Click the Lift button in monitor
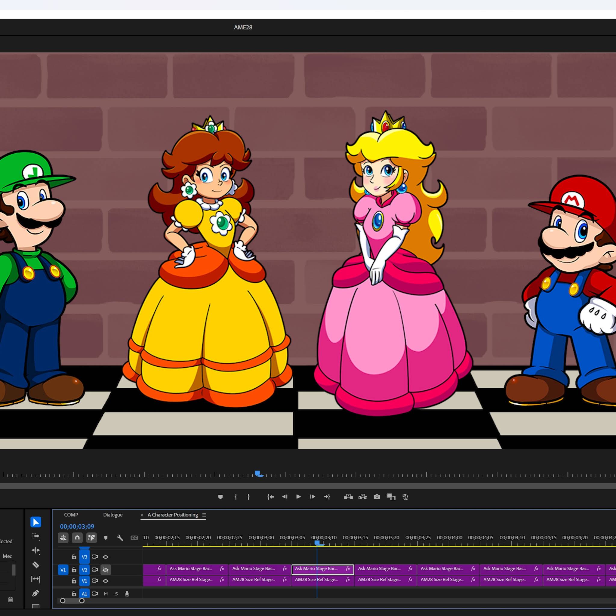The width and height of the screenshot is (616, 616). tap(348, 497)
